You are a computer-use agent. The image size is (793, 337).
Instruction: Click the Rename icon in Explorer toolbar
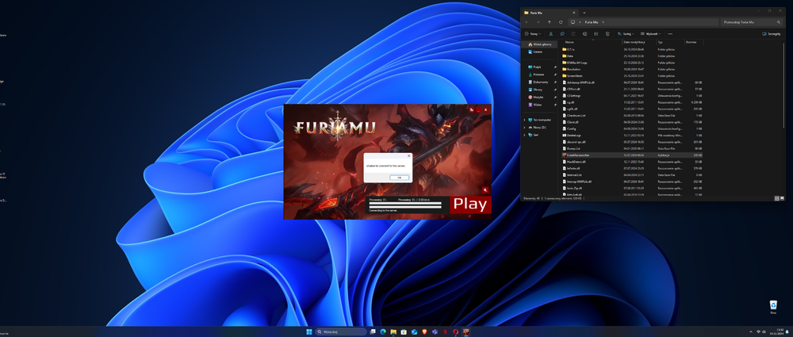pyautogui.click(x=584, y=34)
